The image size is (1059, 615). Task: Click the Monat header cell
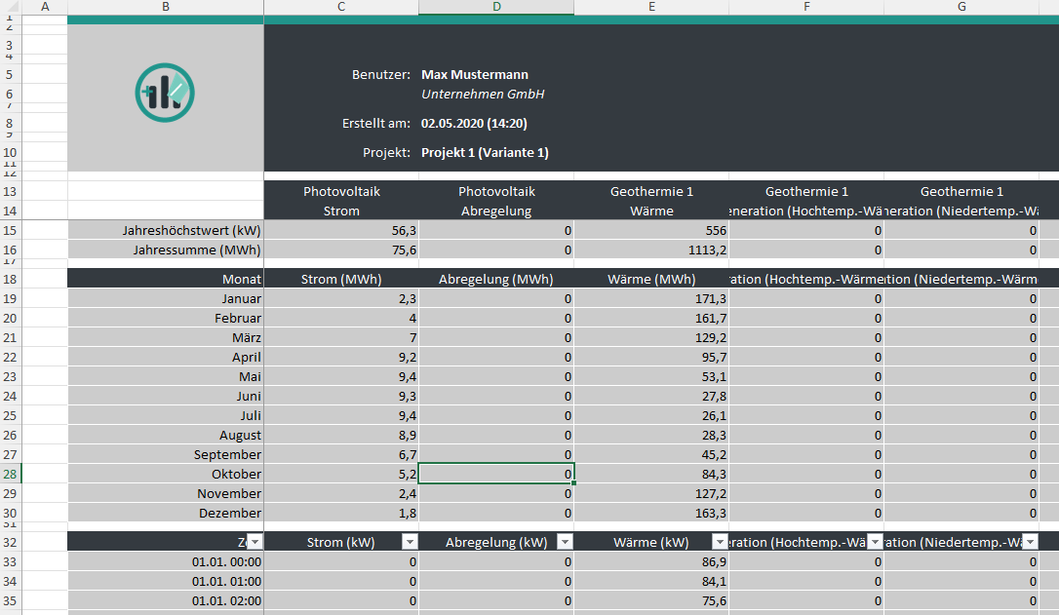point(166,279)
